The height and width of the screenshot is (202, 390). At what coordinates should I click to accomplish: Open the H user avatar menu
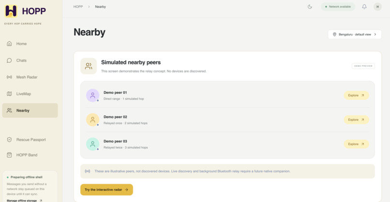[x=377, y=7]
